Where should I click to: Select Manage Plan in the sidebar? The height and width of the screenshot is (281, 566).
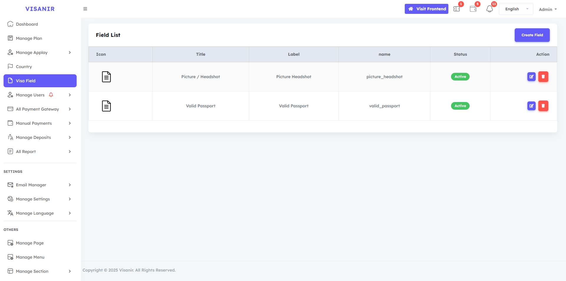click(x=29, y=38)
